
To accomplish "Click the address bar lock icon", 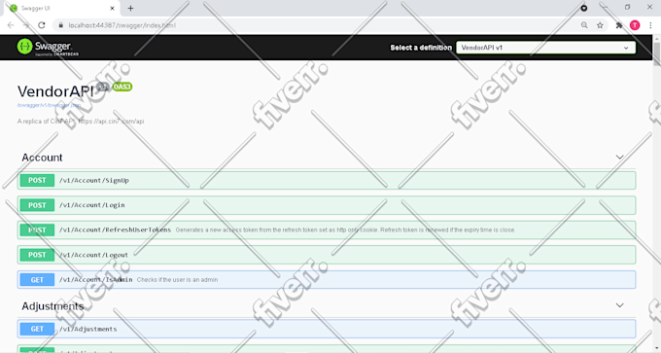I will point(60,25).
